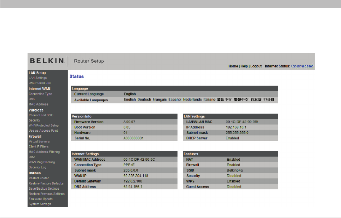Select Connection Type under Internet WAN
Image resolution: width=341 pixels, height=218 pixels.
[40, 94]
